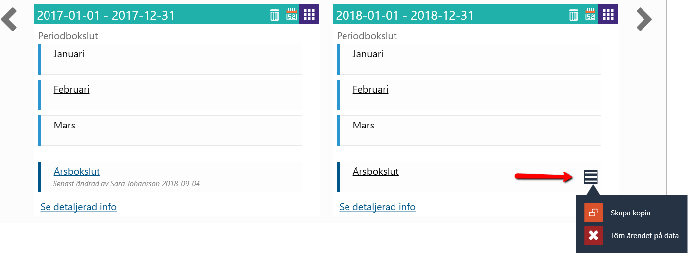Select Skapa kopia menu entry
Viewport: 692px width, 255px height.
pyautogui.click(x=631, y=213)
